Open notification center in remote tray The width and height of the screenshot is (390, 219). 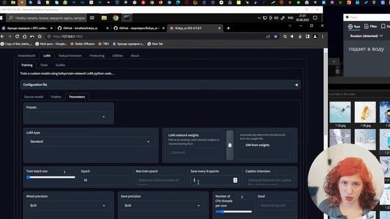[315, 18]
